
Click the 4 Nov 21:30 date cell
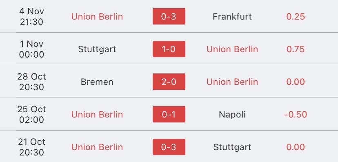[32, 16]
